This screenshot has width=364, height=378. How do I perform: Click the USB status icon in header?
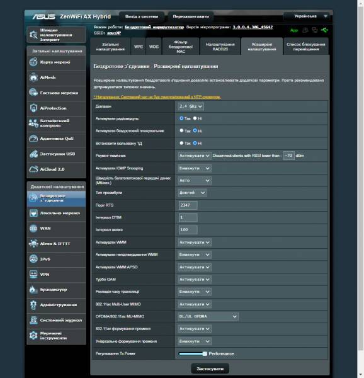point(324,30)
